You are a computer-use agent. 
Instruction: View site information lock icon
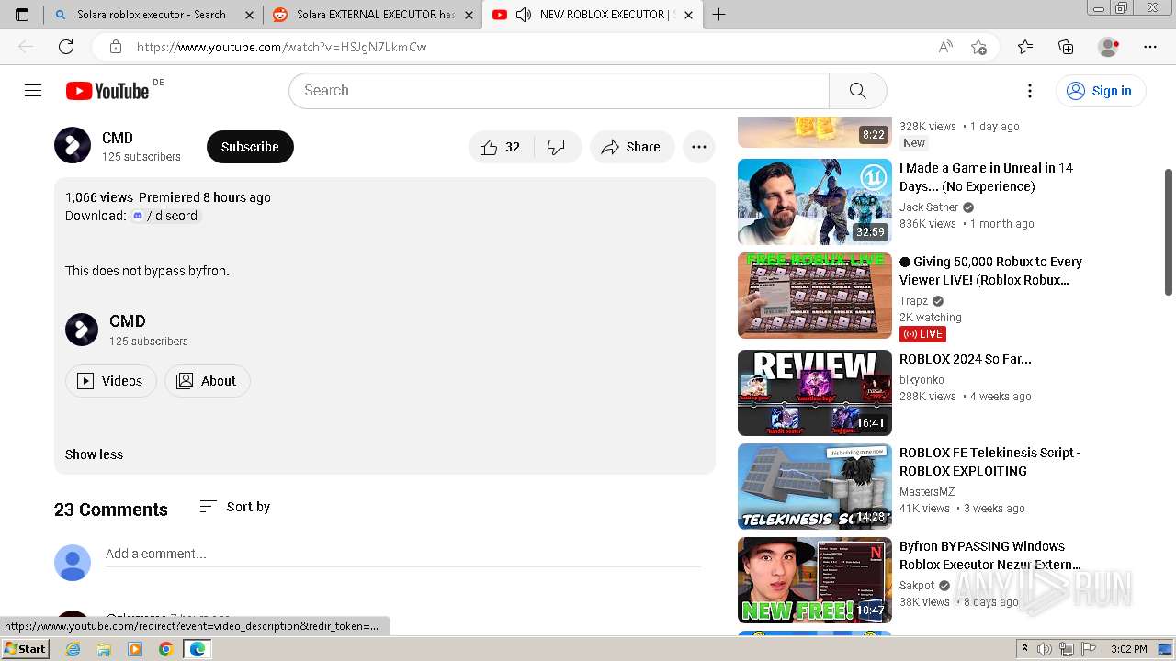pyautogui.click(x=116, y=47)
